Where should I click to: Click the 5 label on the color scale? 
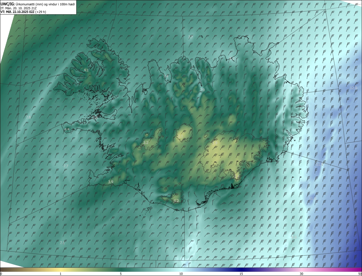pyautogui.click(x=121, y=274)
